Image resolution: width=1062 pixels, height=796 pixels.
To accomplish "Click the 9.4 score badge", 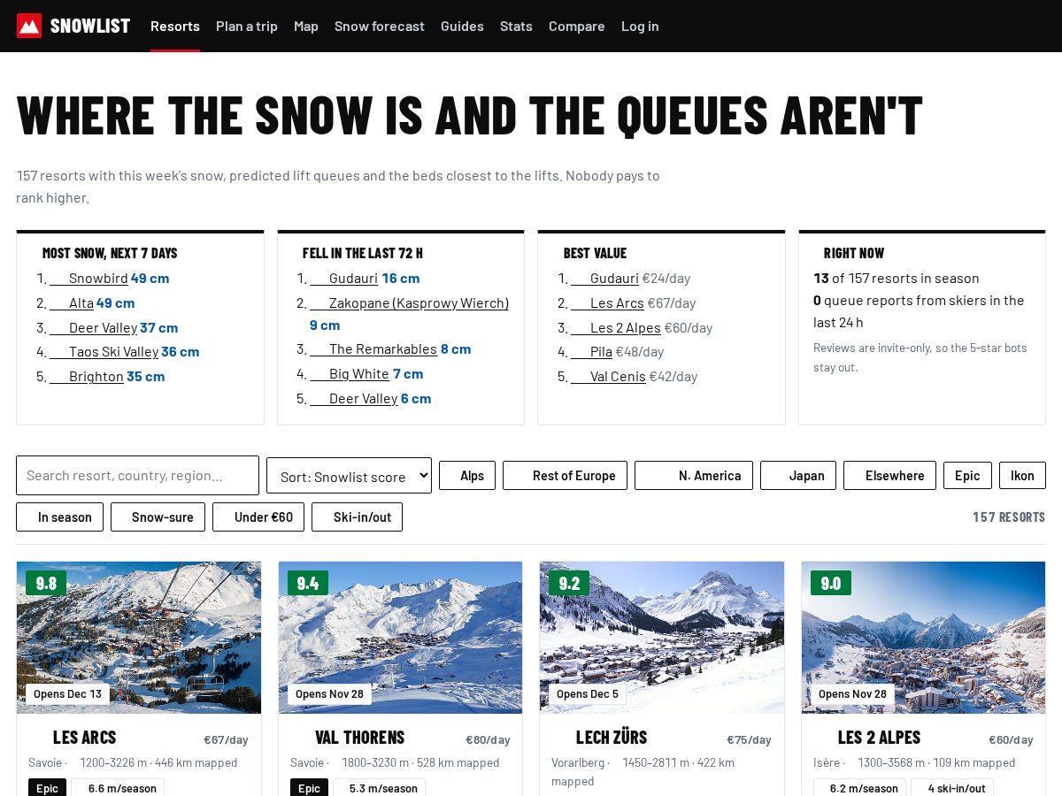I will (308, 583).
